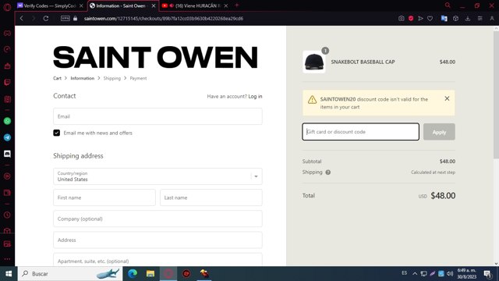Expand the Country/region dropdown

(x=157, y=176)
